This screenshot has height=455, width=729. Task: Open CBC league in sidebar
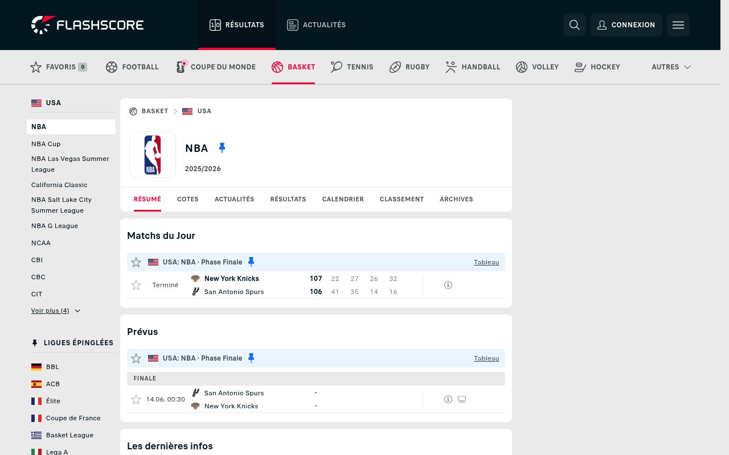(x=38, y=277)
